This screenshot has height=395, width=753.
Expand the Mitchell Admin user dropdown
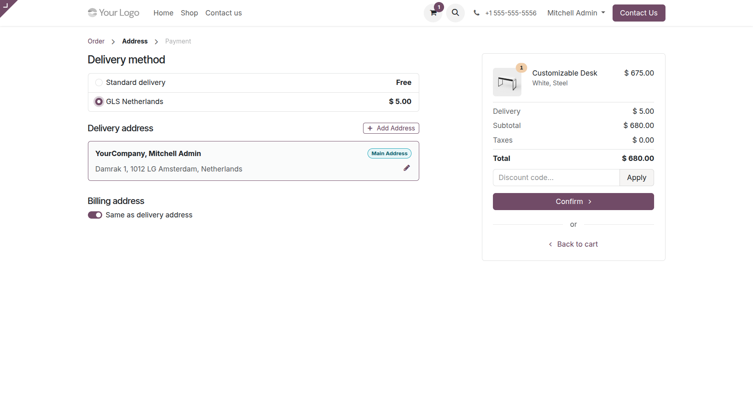point(576,13)
